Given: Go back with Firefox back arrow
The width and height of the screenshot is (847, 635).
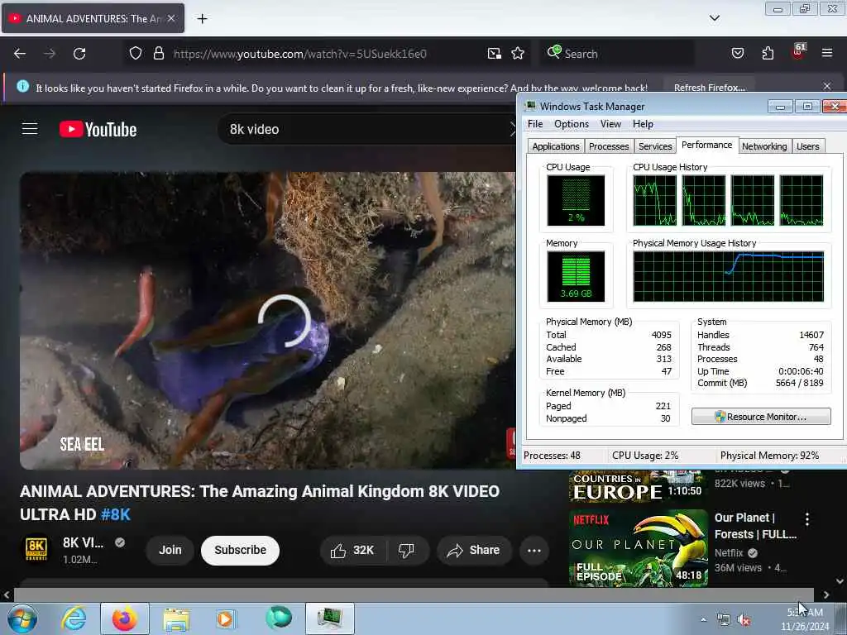Looking at the screenshot, I should (20, 54).
